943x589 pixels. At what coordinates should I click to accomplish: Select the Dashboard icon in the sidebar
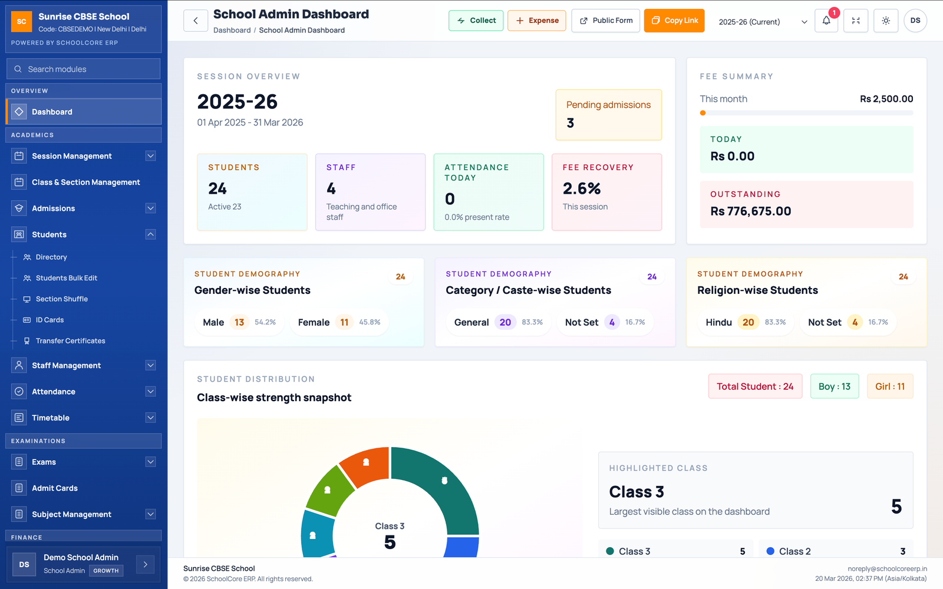point(19,111)
